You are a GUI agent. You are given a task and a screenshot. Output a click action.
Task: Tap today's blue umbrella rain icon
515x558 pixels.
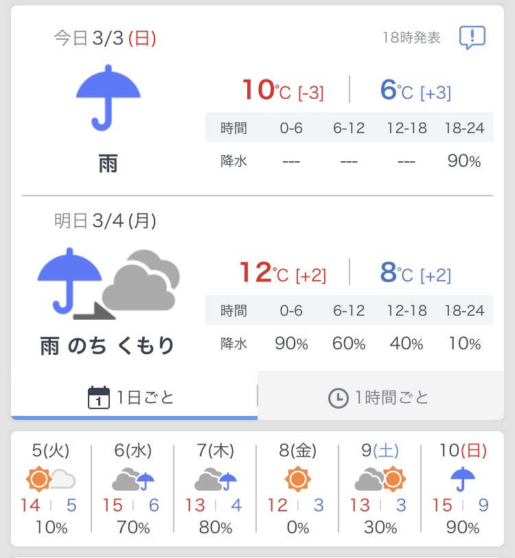coord(108,97)
